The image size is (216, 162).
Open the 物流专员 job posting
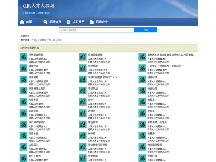point(34,100)
